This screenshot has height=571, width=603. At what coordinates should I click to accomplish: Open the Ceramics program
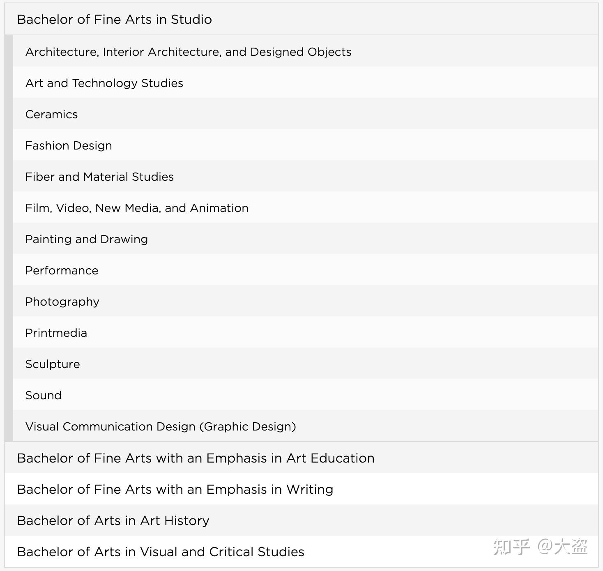pyautogui.click(x=52, y=114)
